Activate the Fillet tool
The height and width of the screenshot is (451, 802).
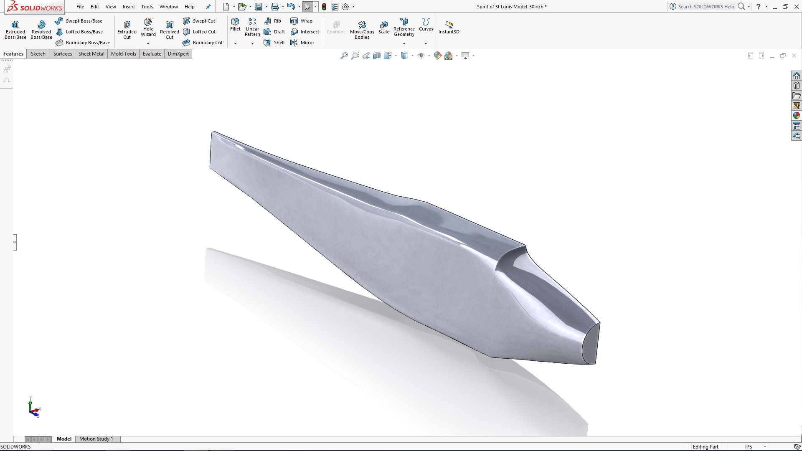[x=235, y=26]
